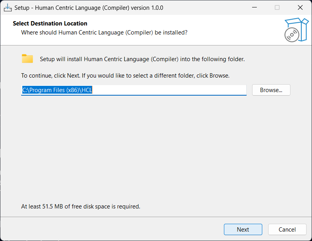Screen dimensions: 312x241
Task: Click Browse to choose a different folder
Action: (x=271, y=90)
